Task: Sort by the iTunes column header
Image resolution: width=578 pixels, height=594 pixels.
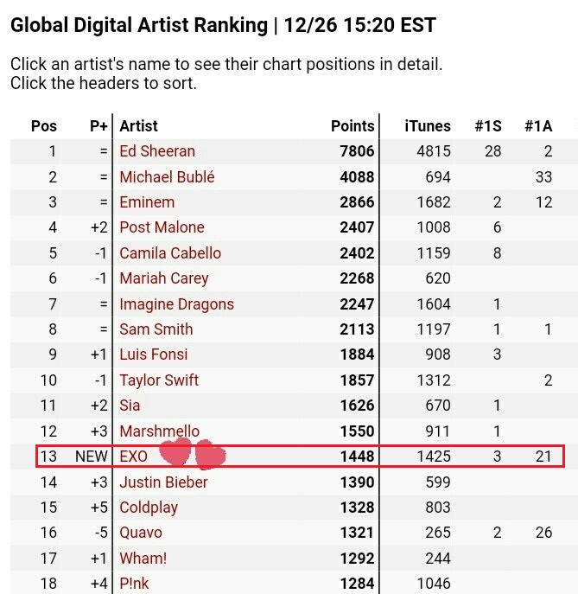Action: [428, 126]
